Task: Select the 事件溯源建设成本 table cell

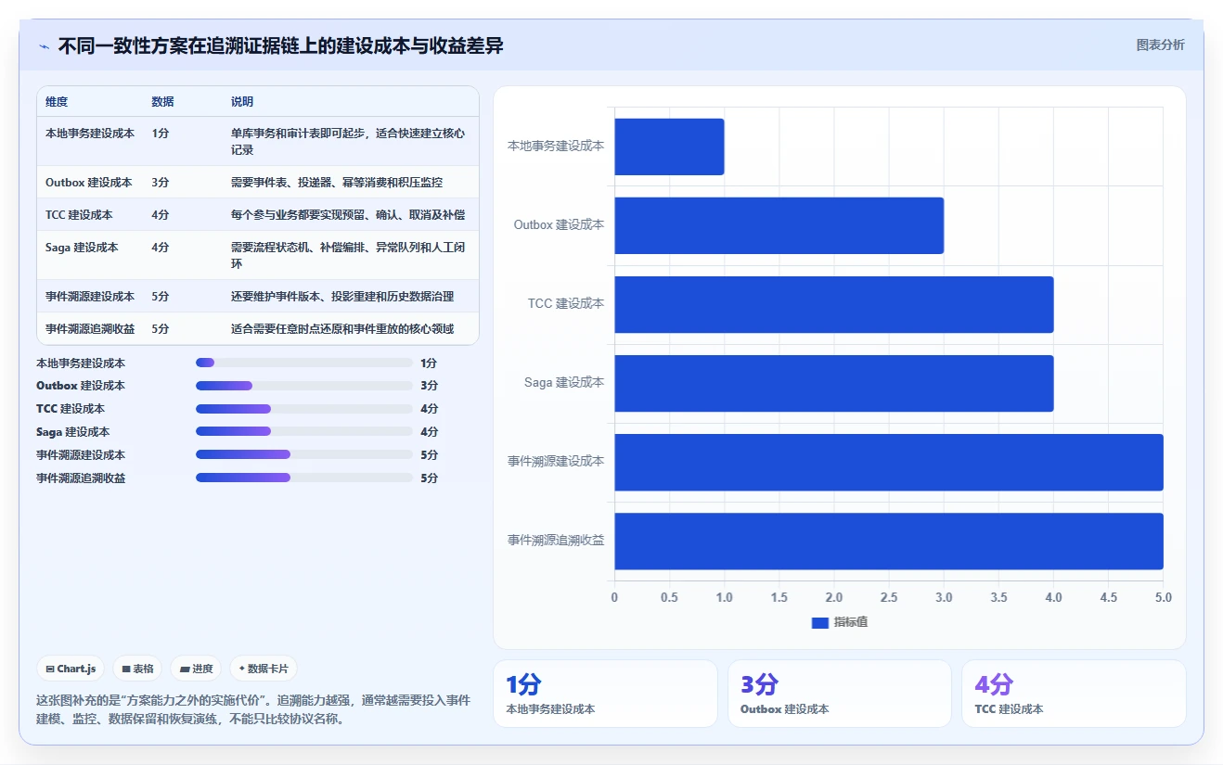Action: pos(90,297)
